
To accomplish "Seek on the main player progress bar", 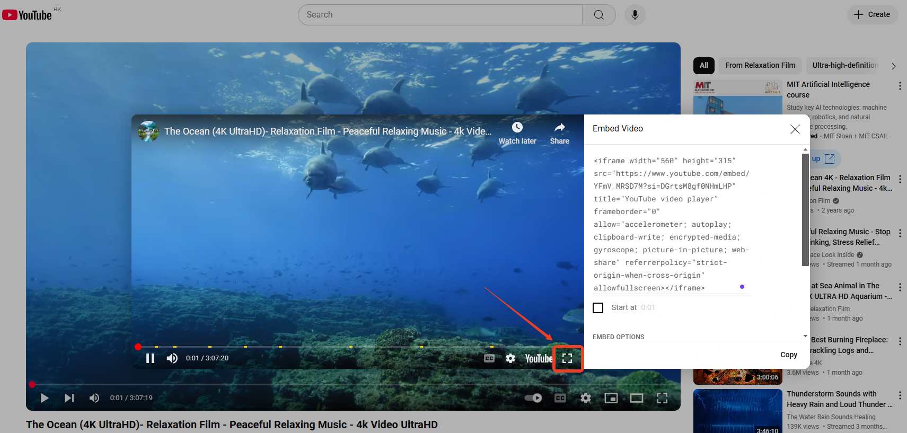I will pos(353,384).
